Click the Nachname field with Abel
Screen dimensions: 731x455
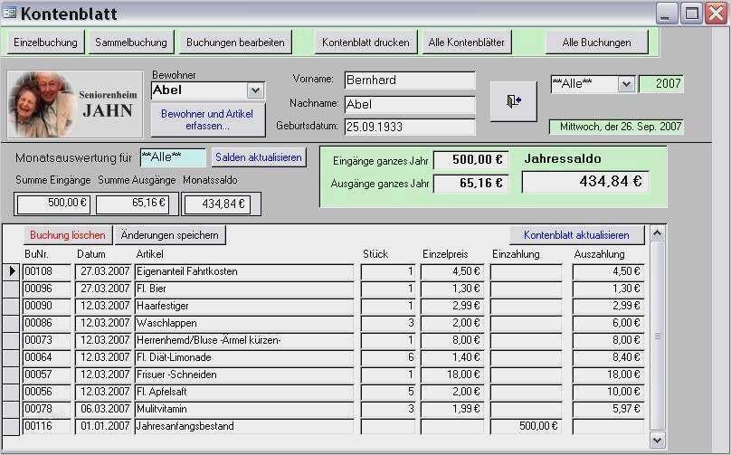[410, 104]
